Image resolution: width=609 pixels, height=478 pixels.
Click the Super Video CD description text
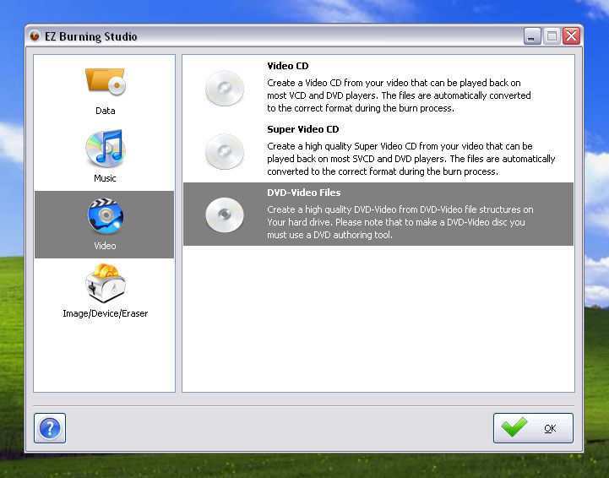coord(411,159)
